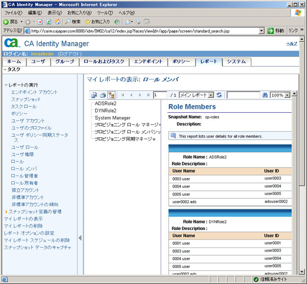The image size is (307, 284).
Task: Click the IE History icon
Action: [x=117, y=22]
